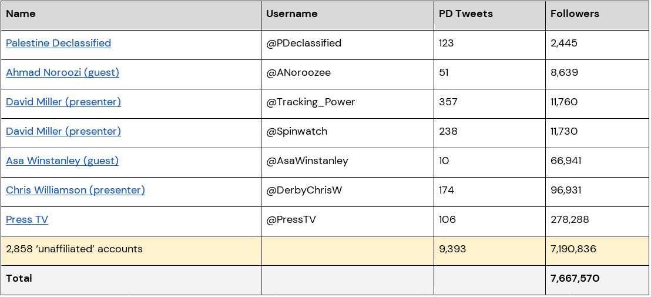Image resolution: width=651 pixels, height=297 pixels.
Task: Click the Followers column header
Action: click(575, 14)
